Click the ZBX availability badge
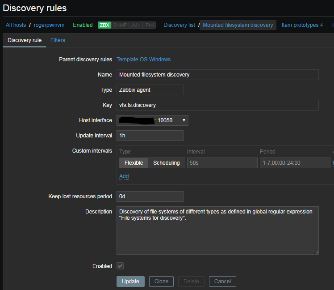The image size is (334, 290). pyautogui.click(x=104, y=25)
